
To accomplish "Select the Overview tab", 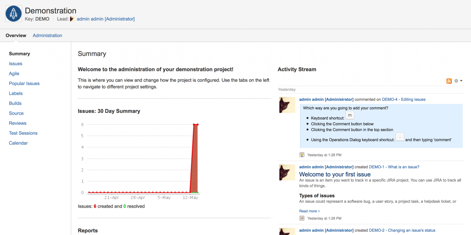I will [16, 36].
